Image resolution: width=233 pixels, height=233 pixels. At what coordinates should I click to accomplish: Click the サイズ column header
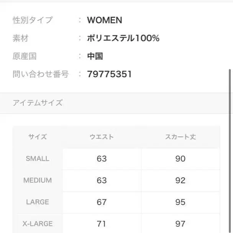[x=38, y=137]
